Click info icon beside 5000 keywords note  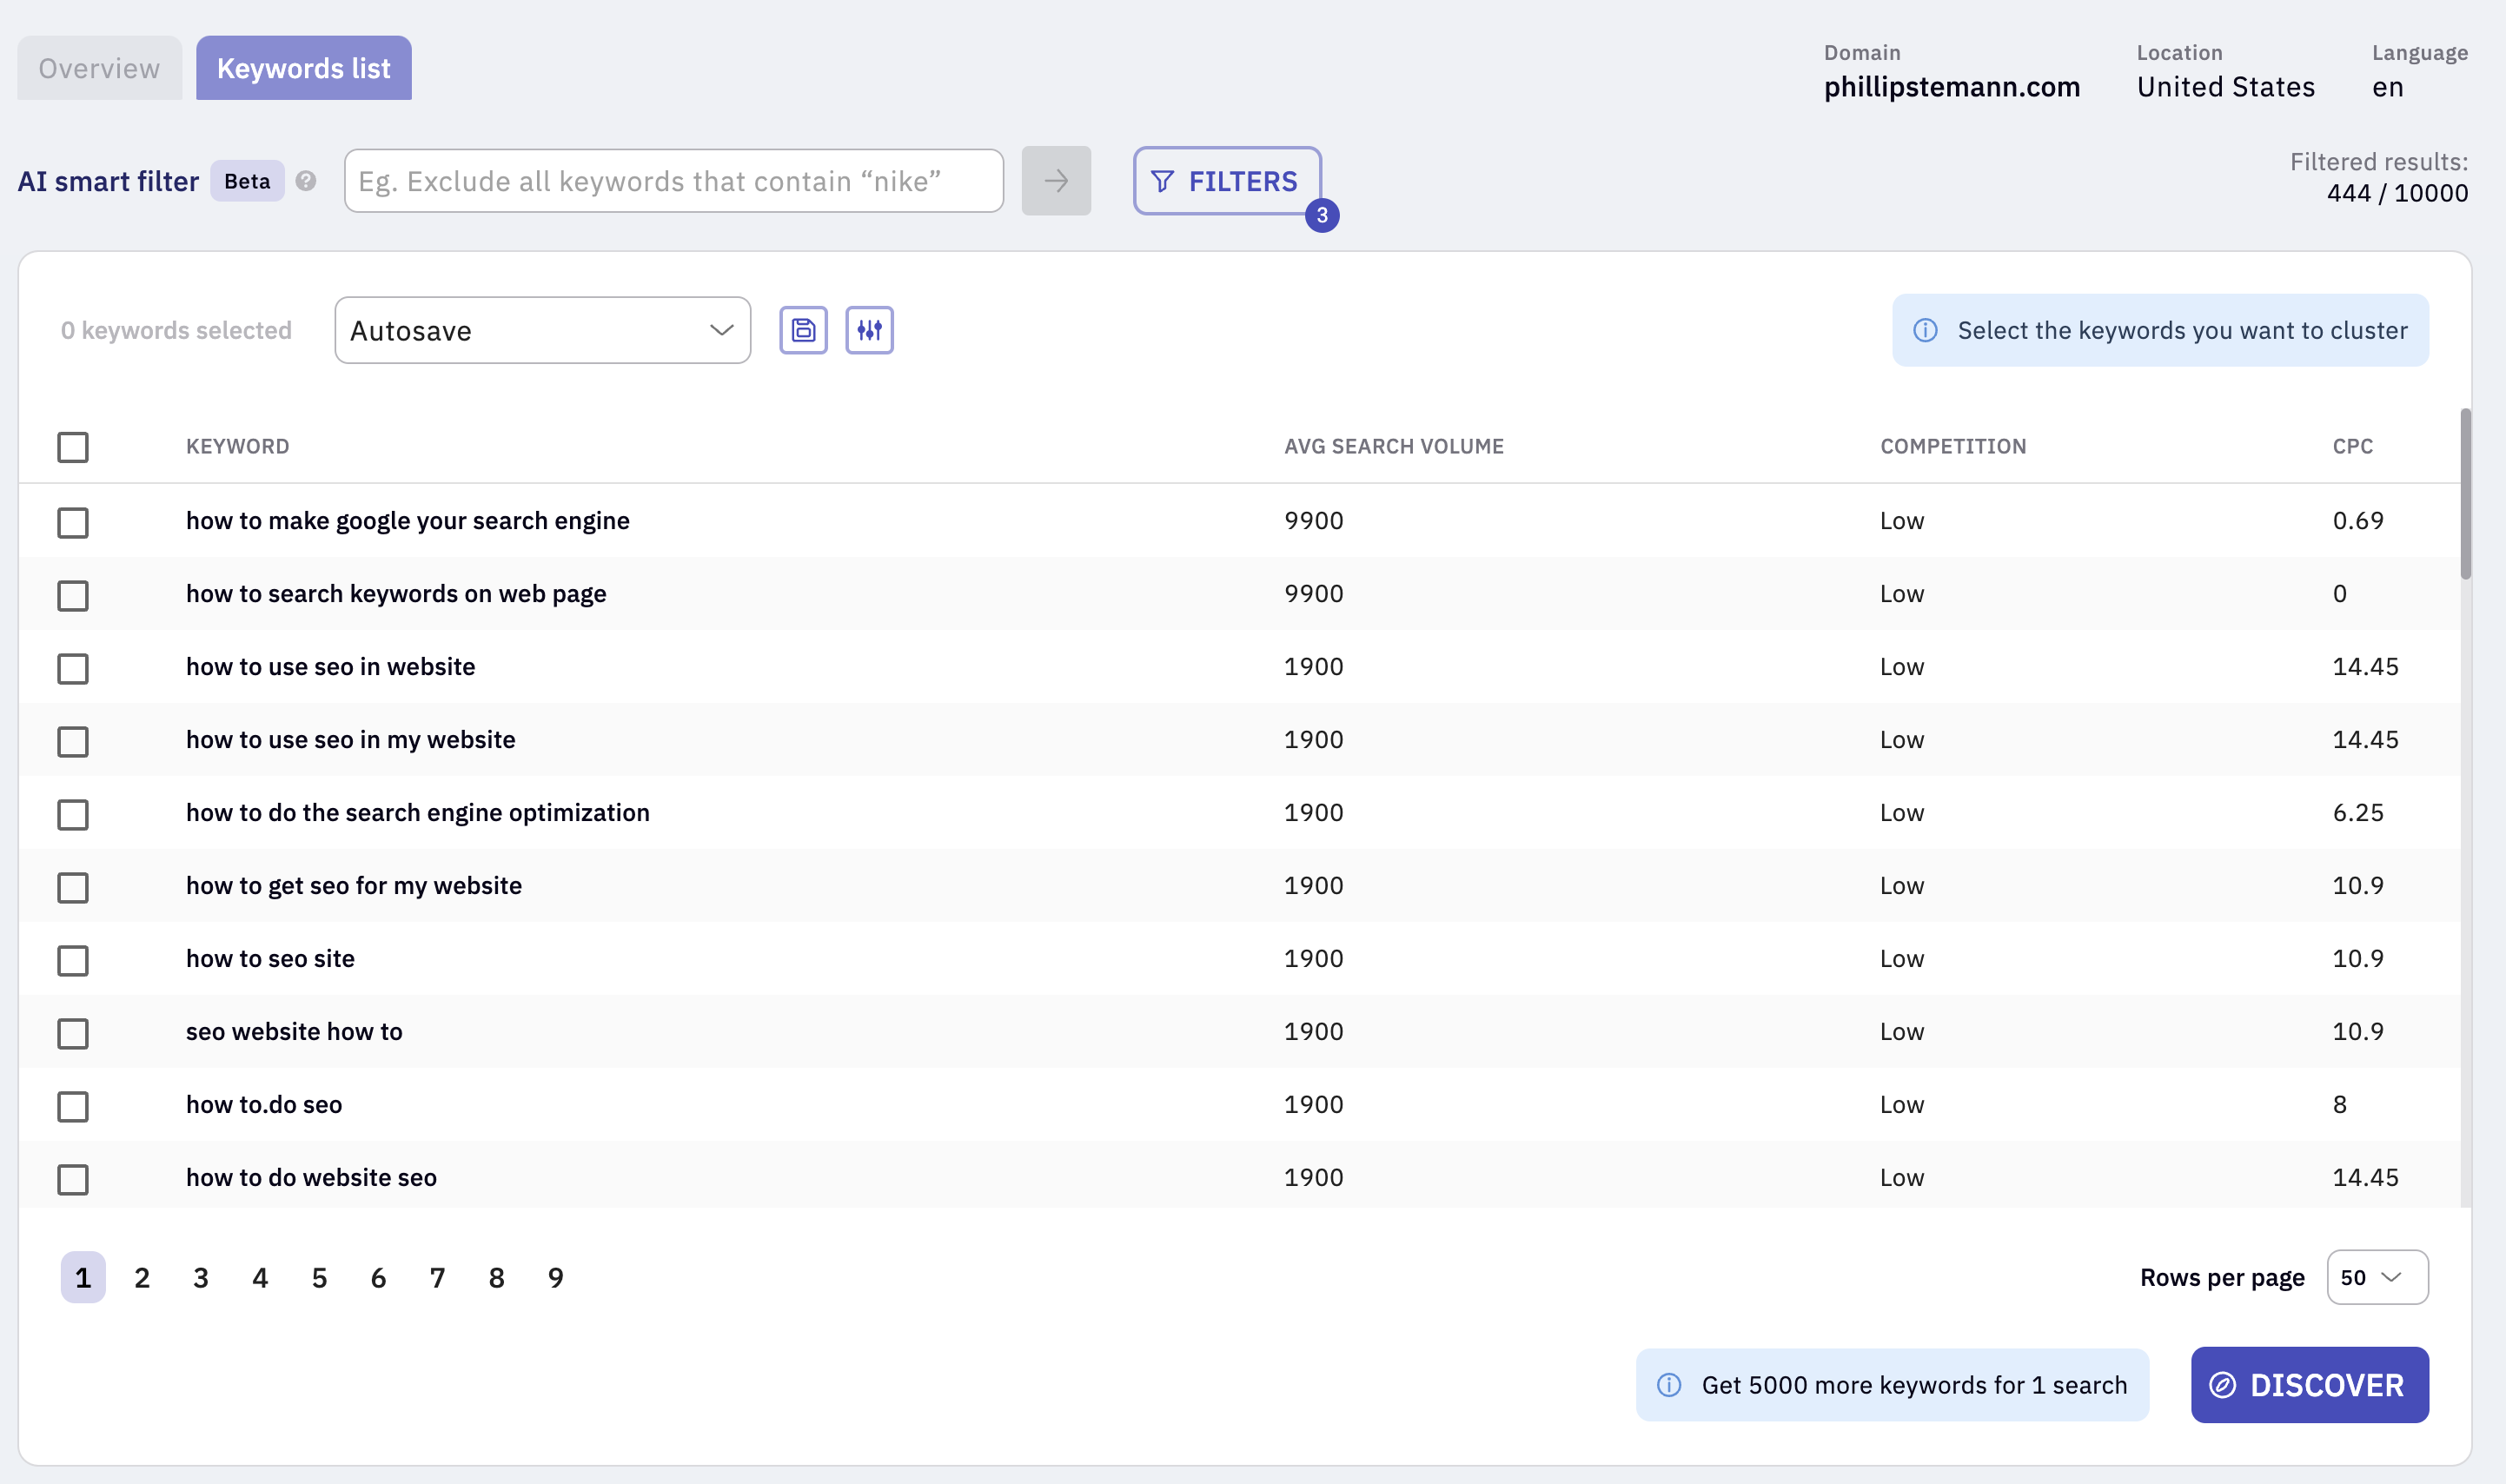[1669, 1385]
